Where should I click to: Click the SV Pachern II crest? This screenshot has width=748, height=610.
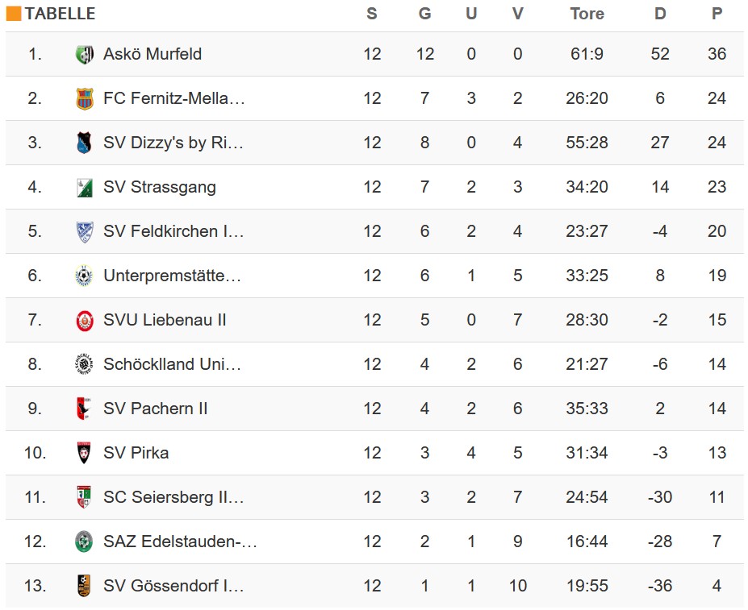[84, 409]
